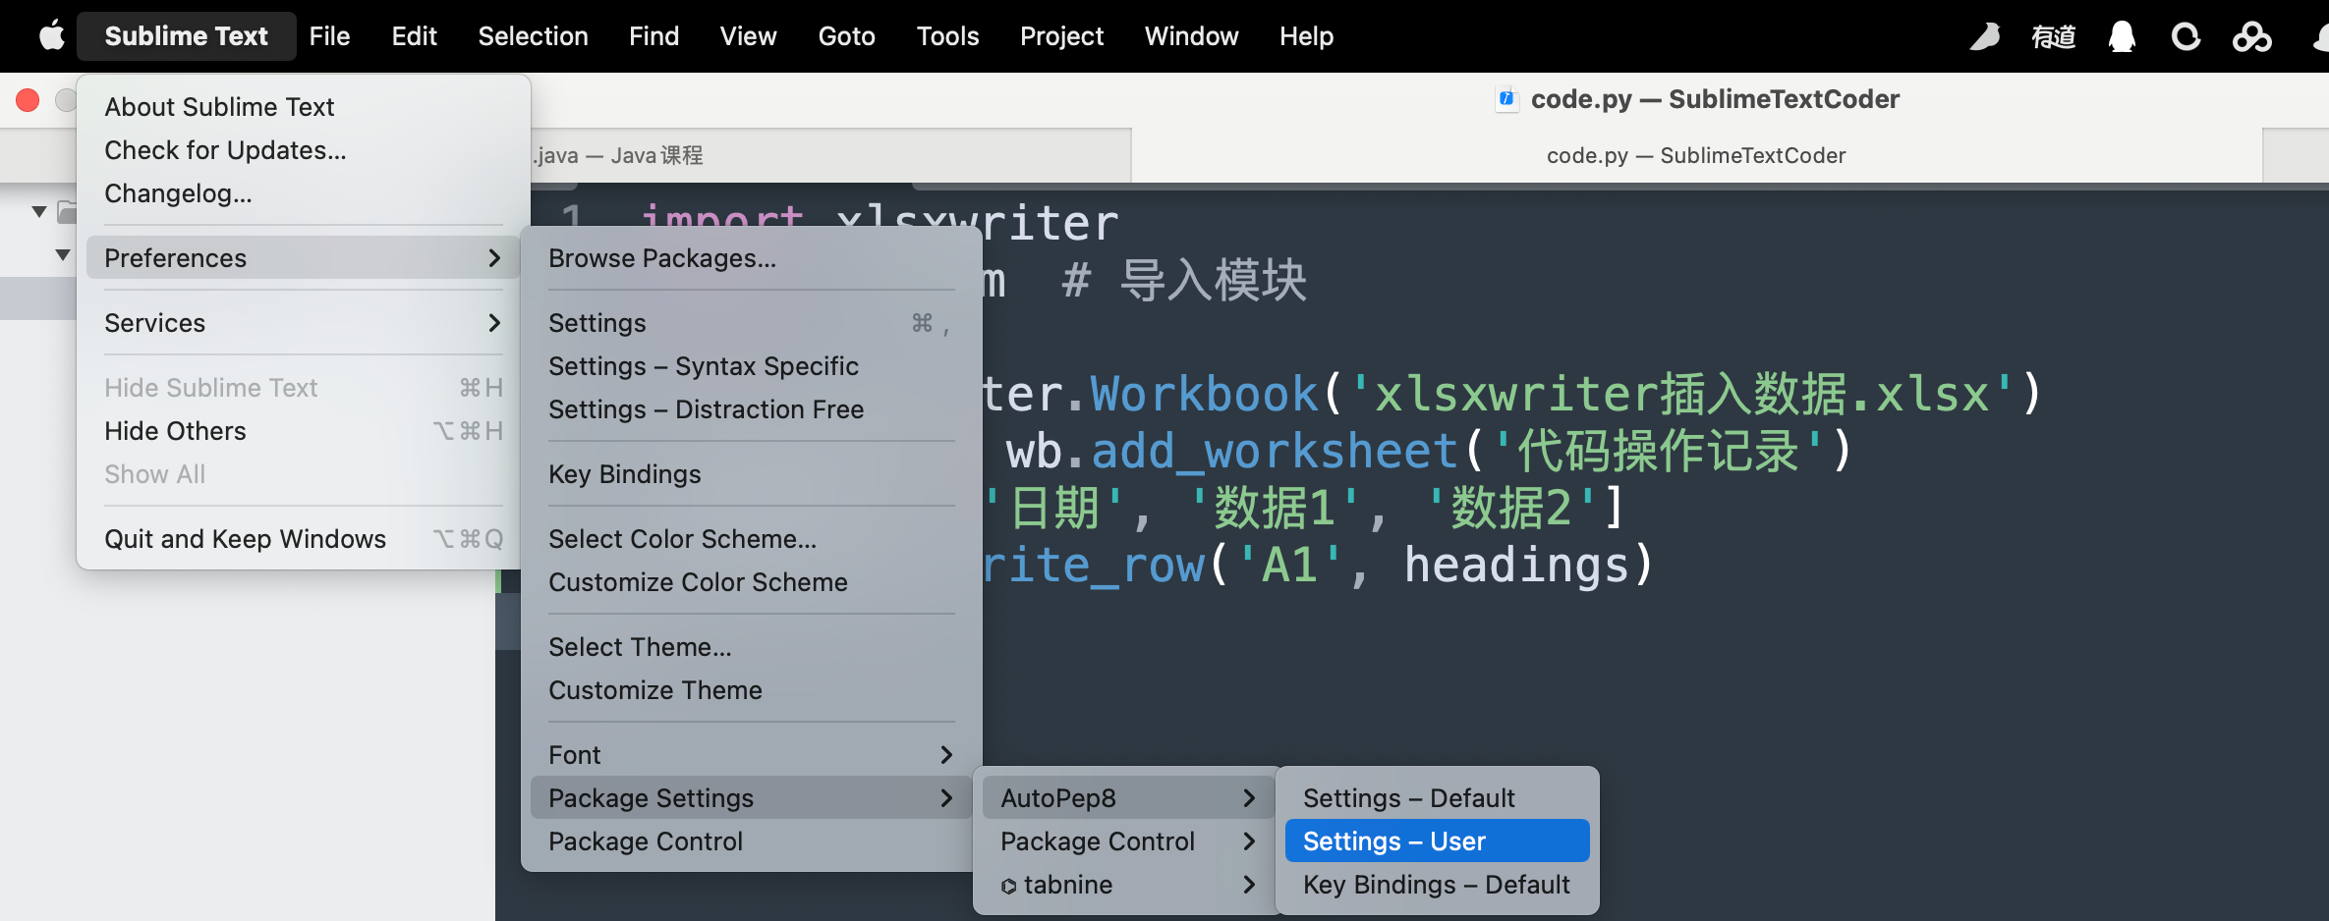Click the cloud menu bar icon

tap(2251, 37)
